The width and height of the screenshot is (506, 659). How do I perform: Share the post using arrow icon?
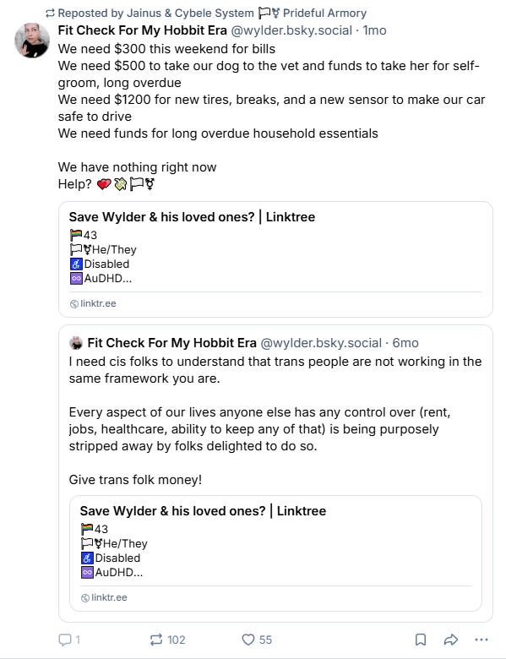(x=450, y=640)
